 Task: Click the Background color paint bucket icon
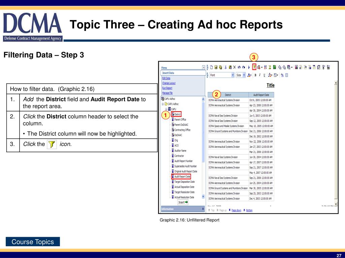tap(270, 75)
